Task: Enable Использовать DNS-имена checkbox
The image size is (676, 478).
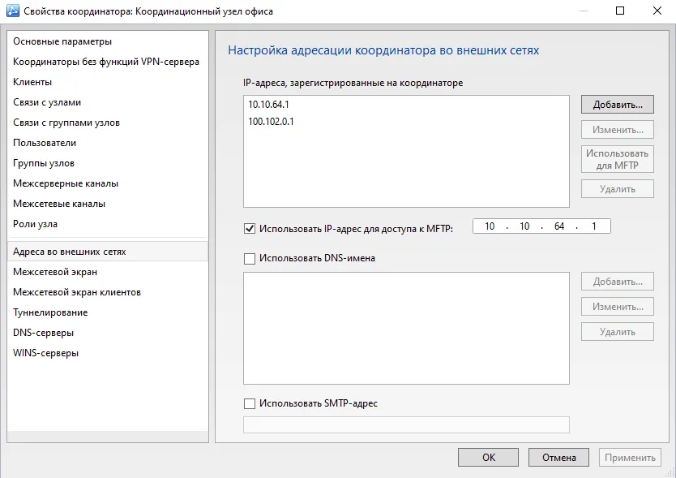Action: [250, 258]
